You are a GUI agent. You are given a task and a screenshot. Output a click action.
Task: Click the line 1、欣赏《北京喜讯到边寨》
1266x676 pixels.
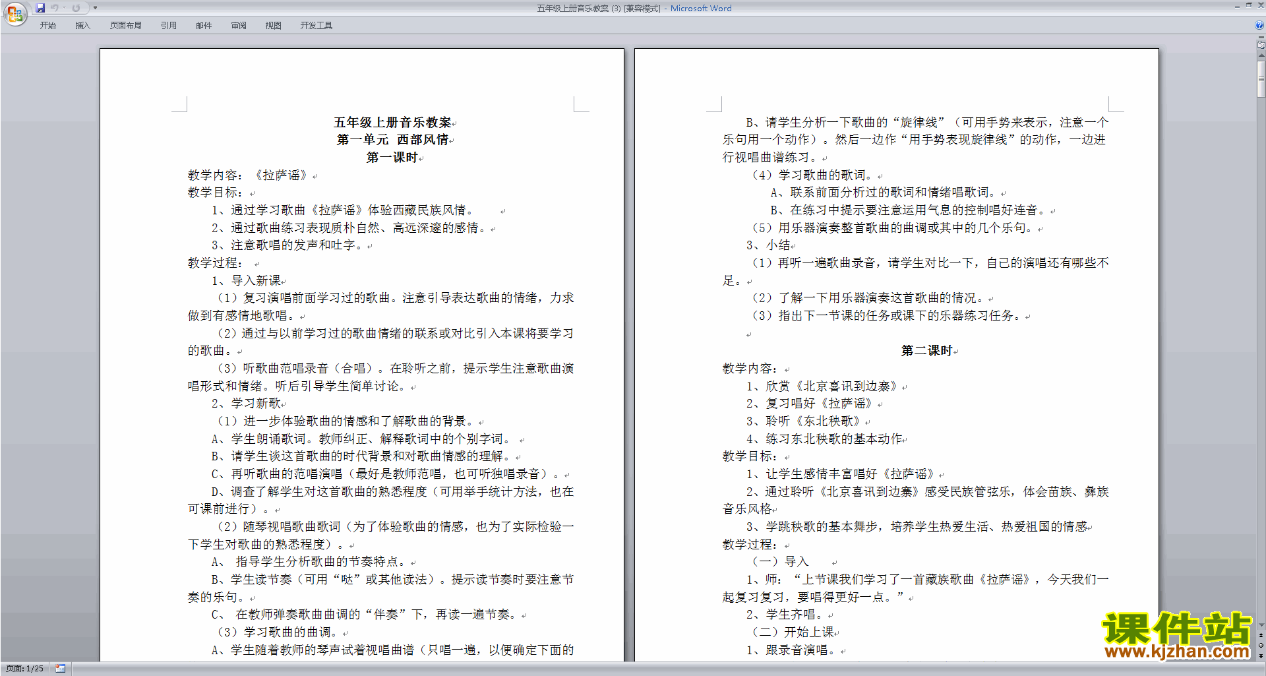pos(822,386)
